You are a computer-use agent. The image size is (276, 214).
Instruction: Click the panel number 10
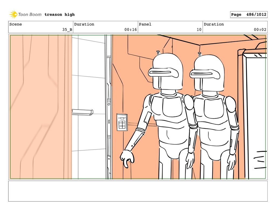[x=199, y=29]
